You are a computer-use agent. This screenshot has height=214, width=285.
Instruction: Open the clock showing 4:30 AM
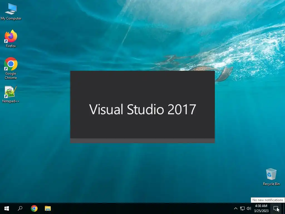(x=261, y=208)
